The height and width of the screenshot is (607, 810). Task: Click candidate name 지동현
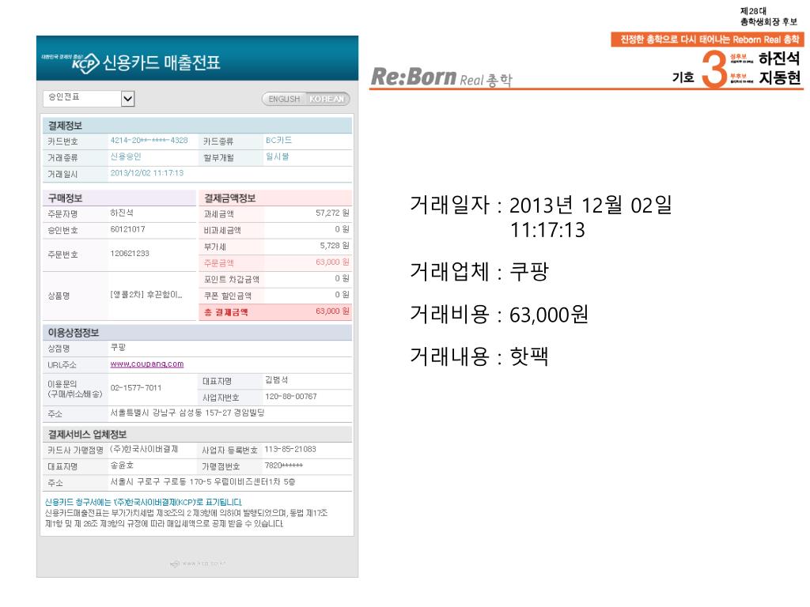click(x=779, y=77)
